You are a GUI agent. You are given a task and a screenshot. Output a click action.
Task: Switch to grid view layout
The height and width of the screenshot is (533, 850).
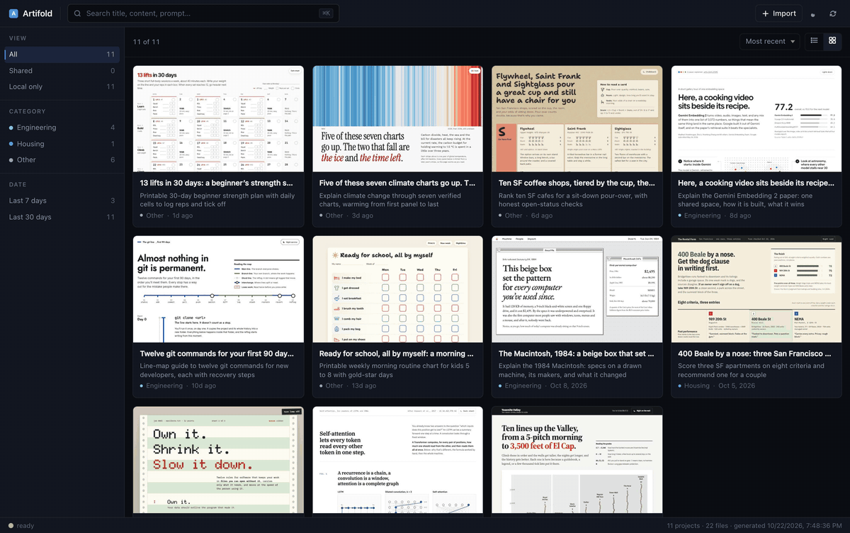[x=832, y=41]
